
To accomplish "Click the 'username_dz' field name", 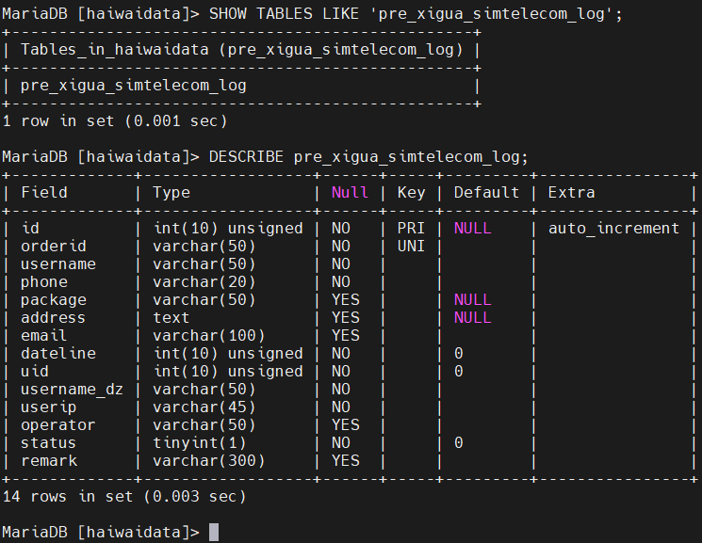I will tap(72, 389).
